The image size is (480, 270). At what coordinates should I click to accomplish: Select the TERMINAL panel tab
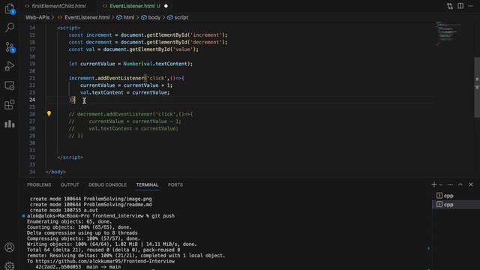pyautogui.click(x=147, y=185)
